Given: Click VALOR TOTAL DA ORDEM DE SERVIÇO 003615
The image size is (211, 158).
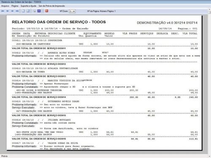Looking at the screenshot, I should tap(39, 115).
